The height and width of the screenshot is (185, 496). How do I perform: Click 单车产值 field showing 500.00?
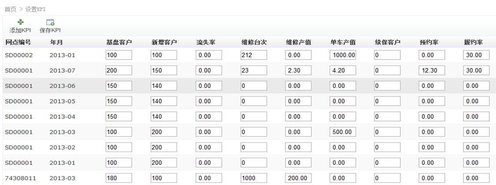[x=343, y=132]
